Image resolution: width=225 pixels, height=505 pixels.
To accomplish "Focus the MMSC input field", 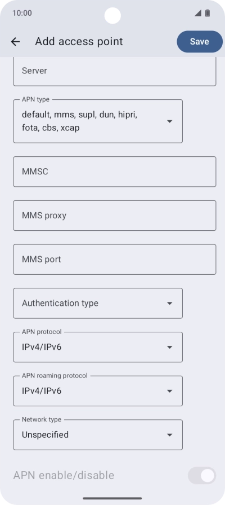I will (x=115, y=172).
